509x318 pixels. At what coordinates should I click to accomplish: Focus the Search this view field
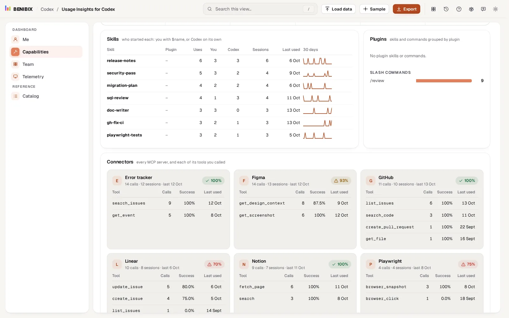(260, 9)
